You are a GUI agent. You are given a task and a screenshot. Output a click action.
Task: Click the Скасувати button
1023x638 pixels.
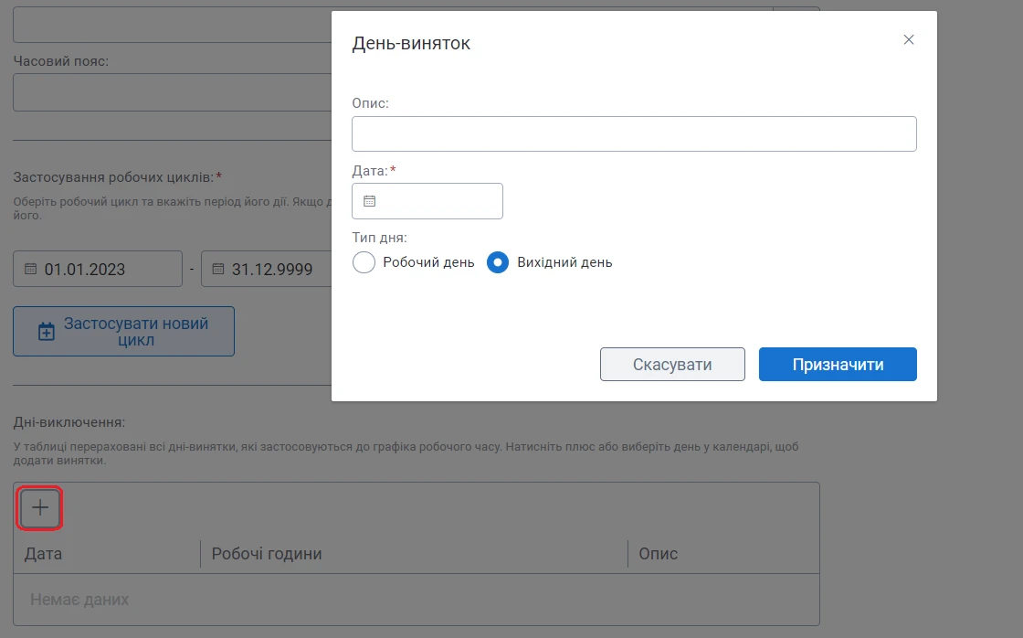(672, 365)
